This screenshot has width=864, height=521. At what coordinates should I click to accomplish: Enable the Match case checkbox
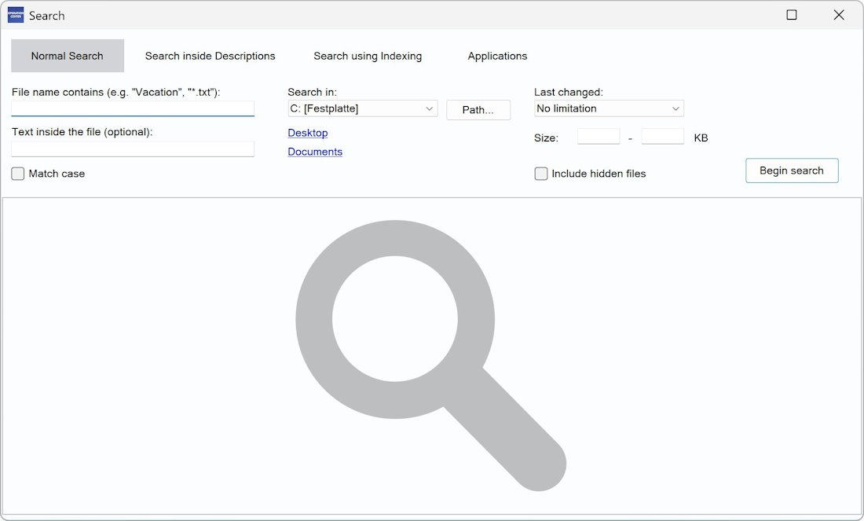[18, 174]
